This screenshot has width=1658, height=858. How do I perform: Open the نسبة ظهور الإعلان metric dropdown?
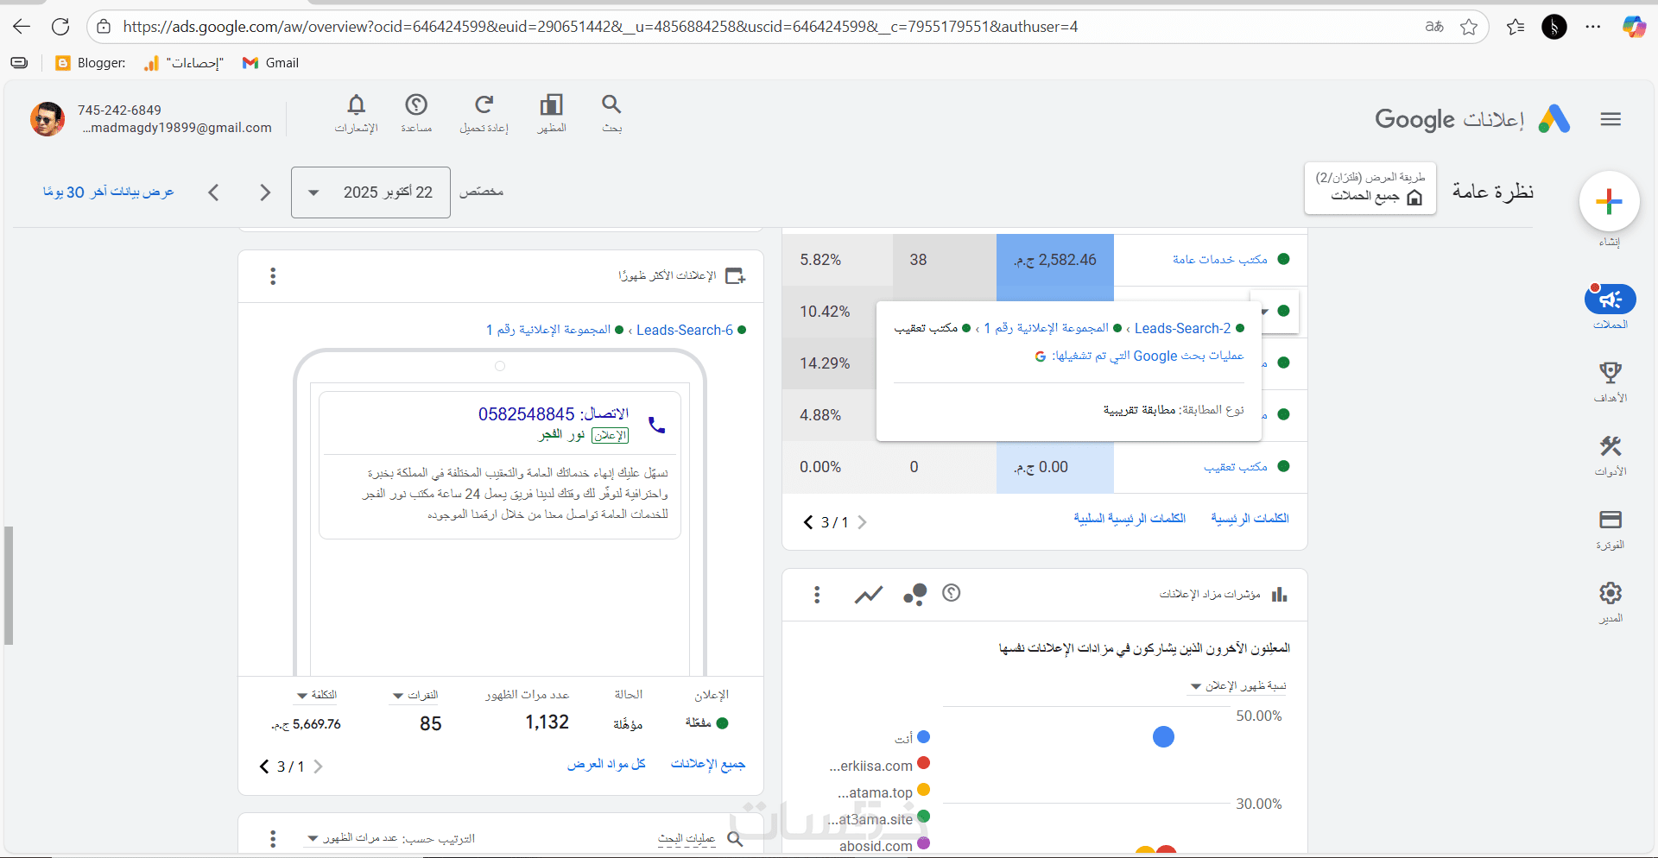(x=1238, y=685)
